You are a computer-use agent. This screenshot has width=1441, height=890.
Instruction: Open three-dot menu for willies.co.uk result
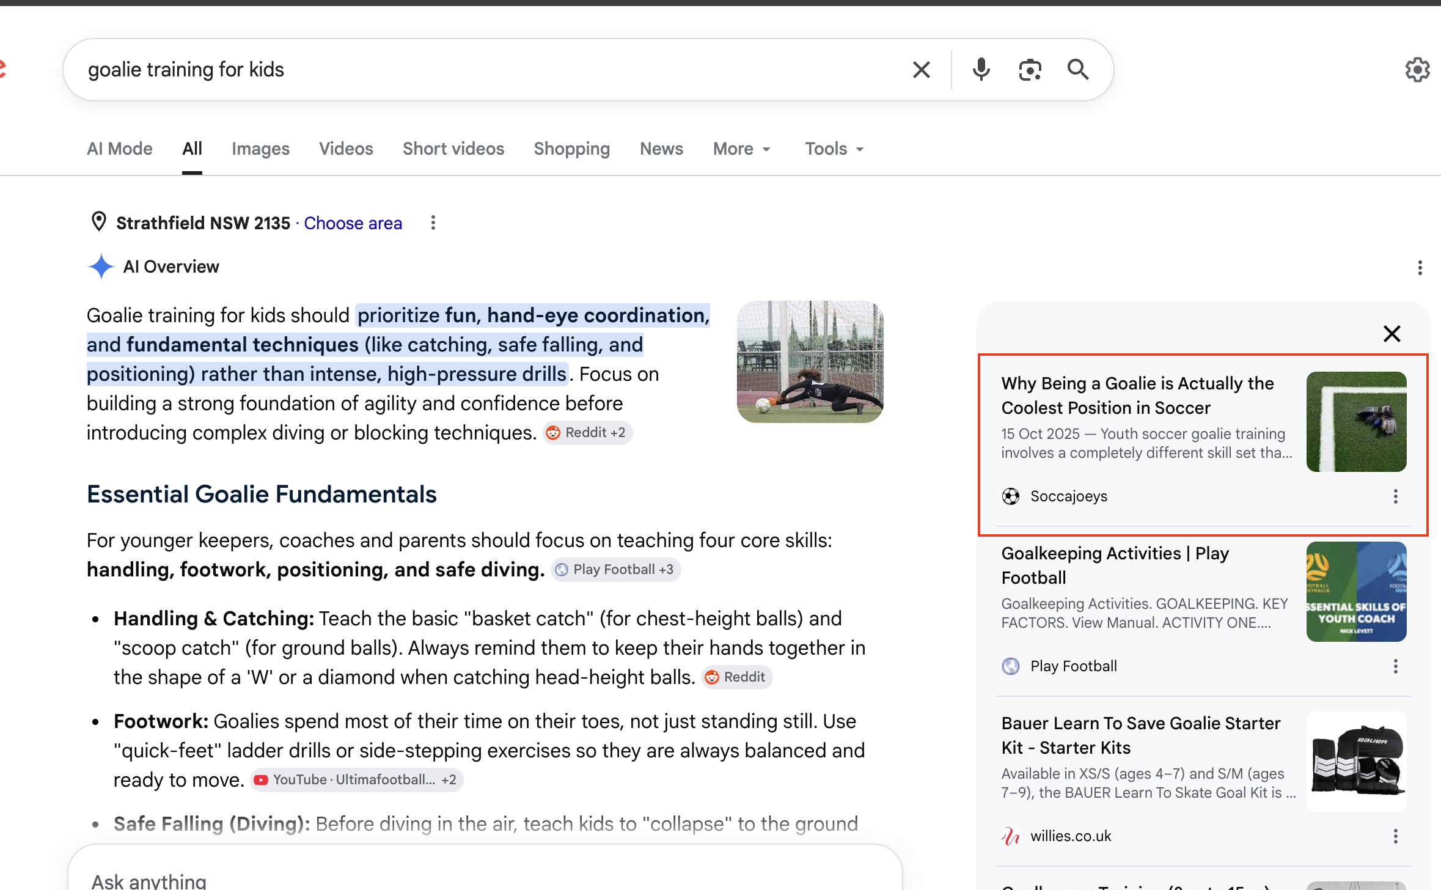pos(1395,836)
